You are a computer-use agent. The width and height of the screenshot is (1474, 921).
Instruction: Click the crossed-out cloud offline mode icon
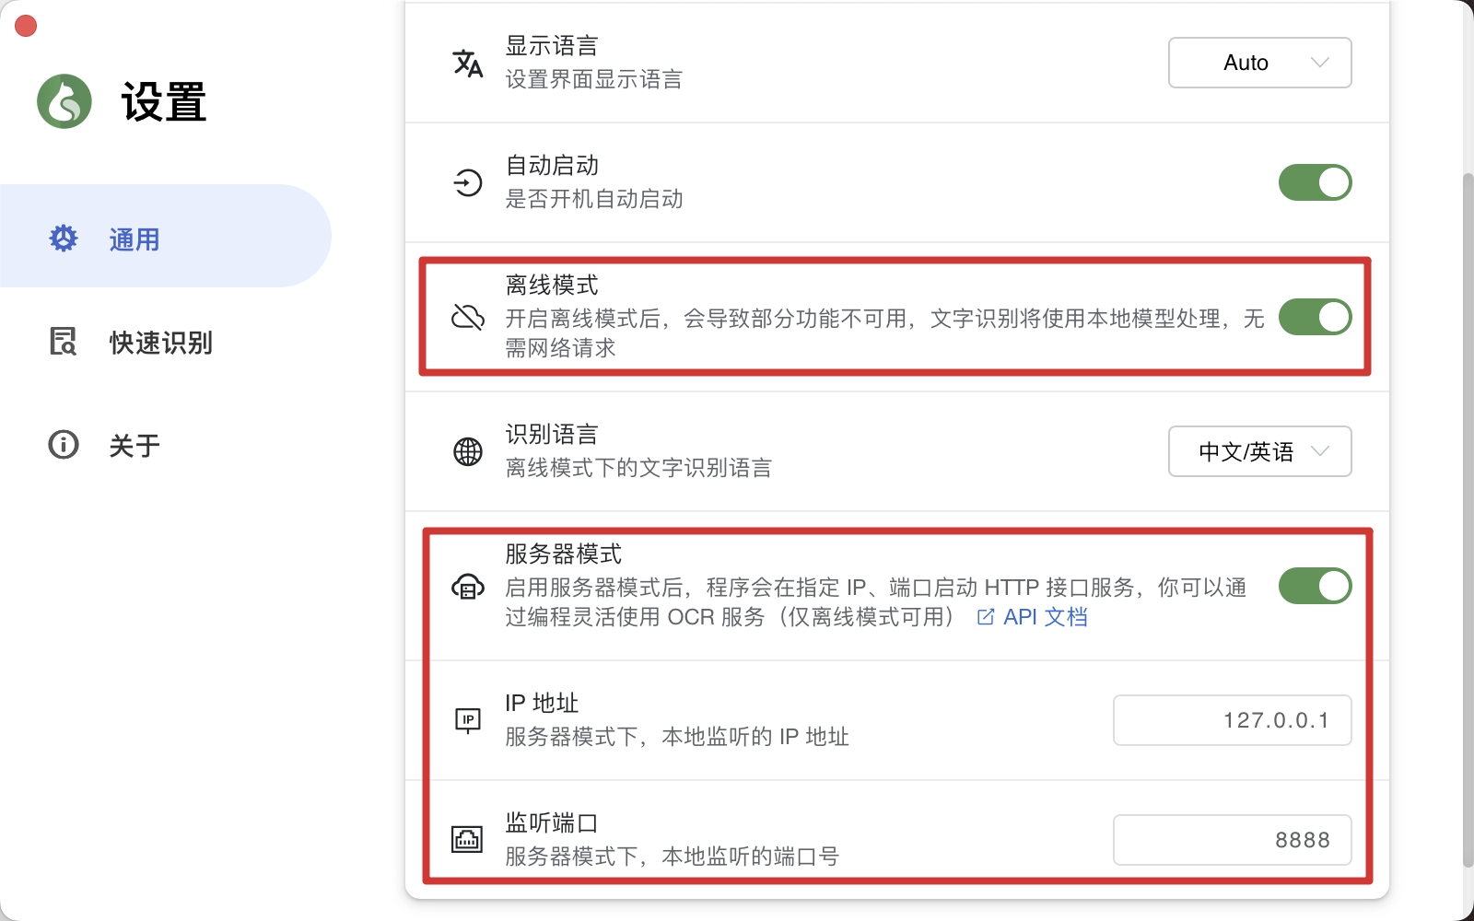tap(468, 317)
